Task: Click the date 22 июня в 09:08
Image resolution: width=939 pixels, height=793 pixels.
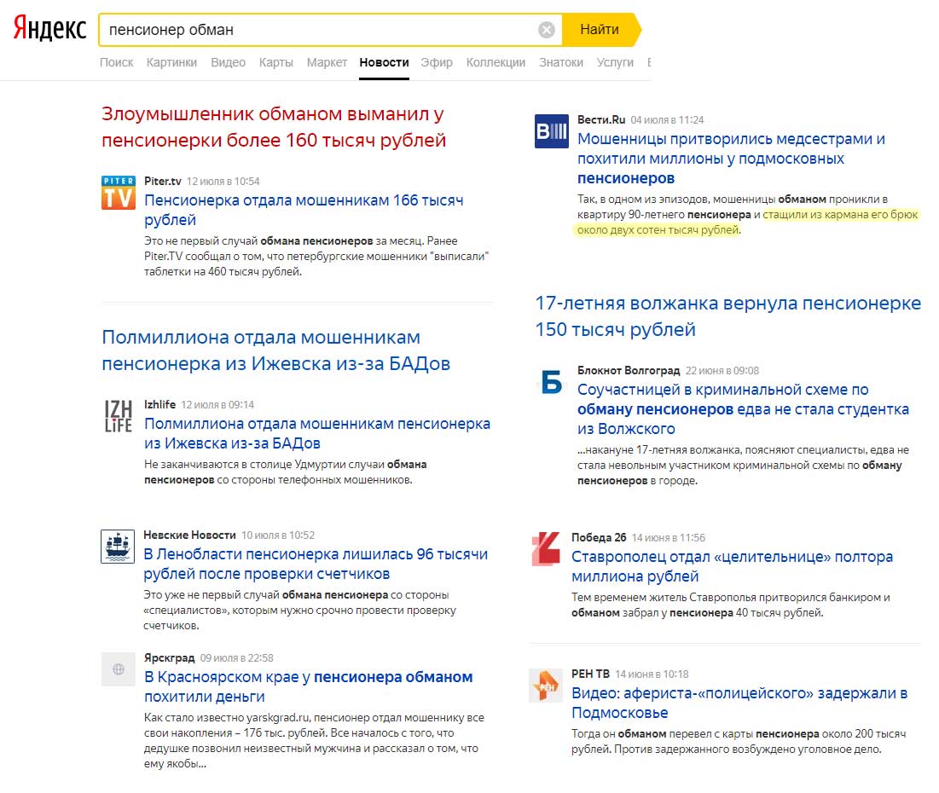Action: (x=722, y=370)
